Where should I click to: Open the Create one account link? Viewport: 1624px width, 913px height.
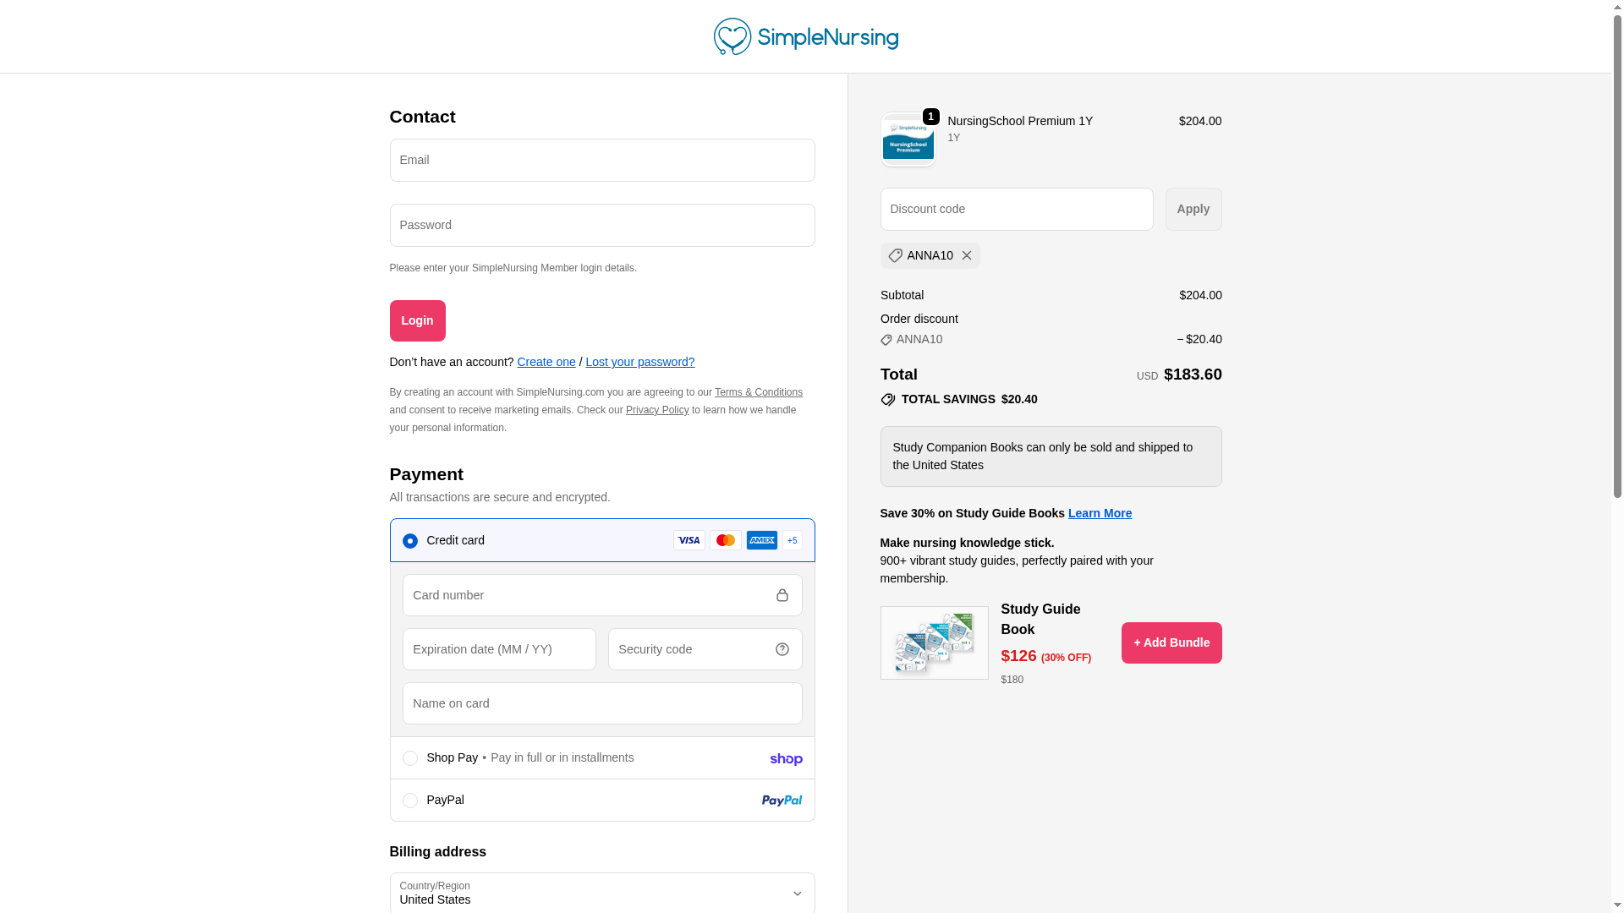pos(546,362)
